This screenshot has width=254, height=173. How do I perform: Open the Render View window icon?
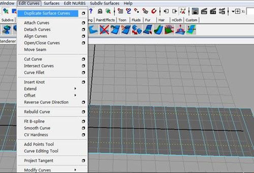click(x=195, y=11)
